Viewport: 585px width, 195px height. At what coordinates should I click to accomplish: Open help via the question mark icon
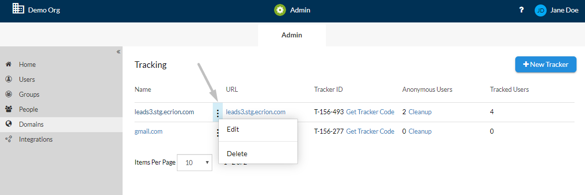(x=522, y=10)
